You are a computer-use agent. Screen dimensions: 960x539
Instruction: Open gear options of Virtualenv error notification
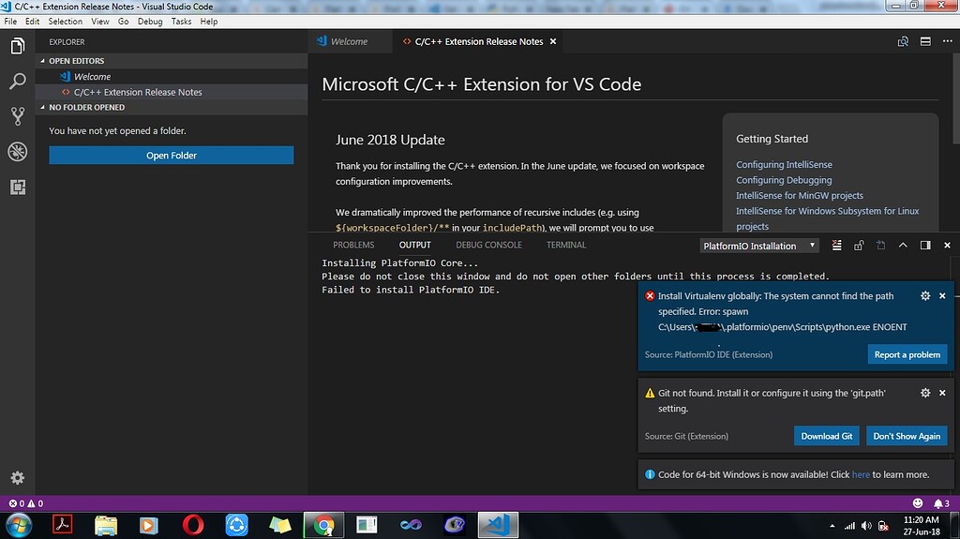click(x=925, y=296)
